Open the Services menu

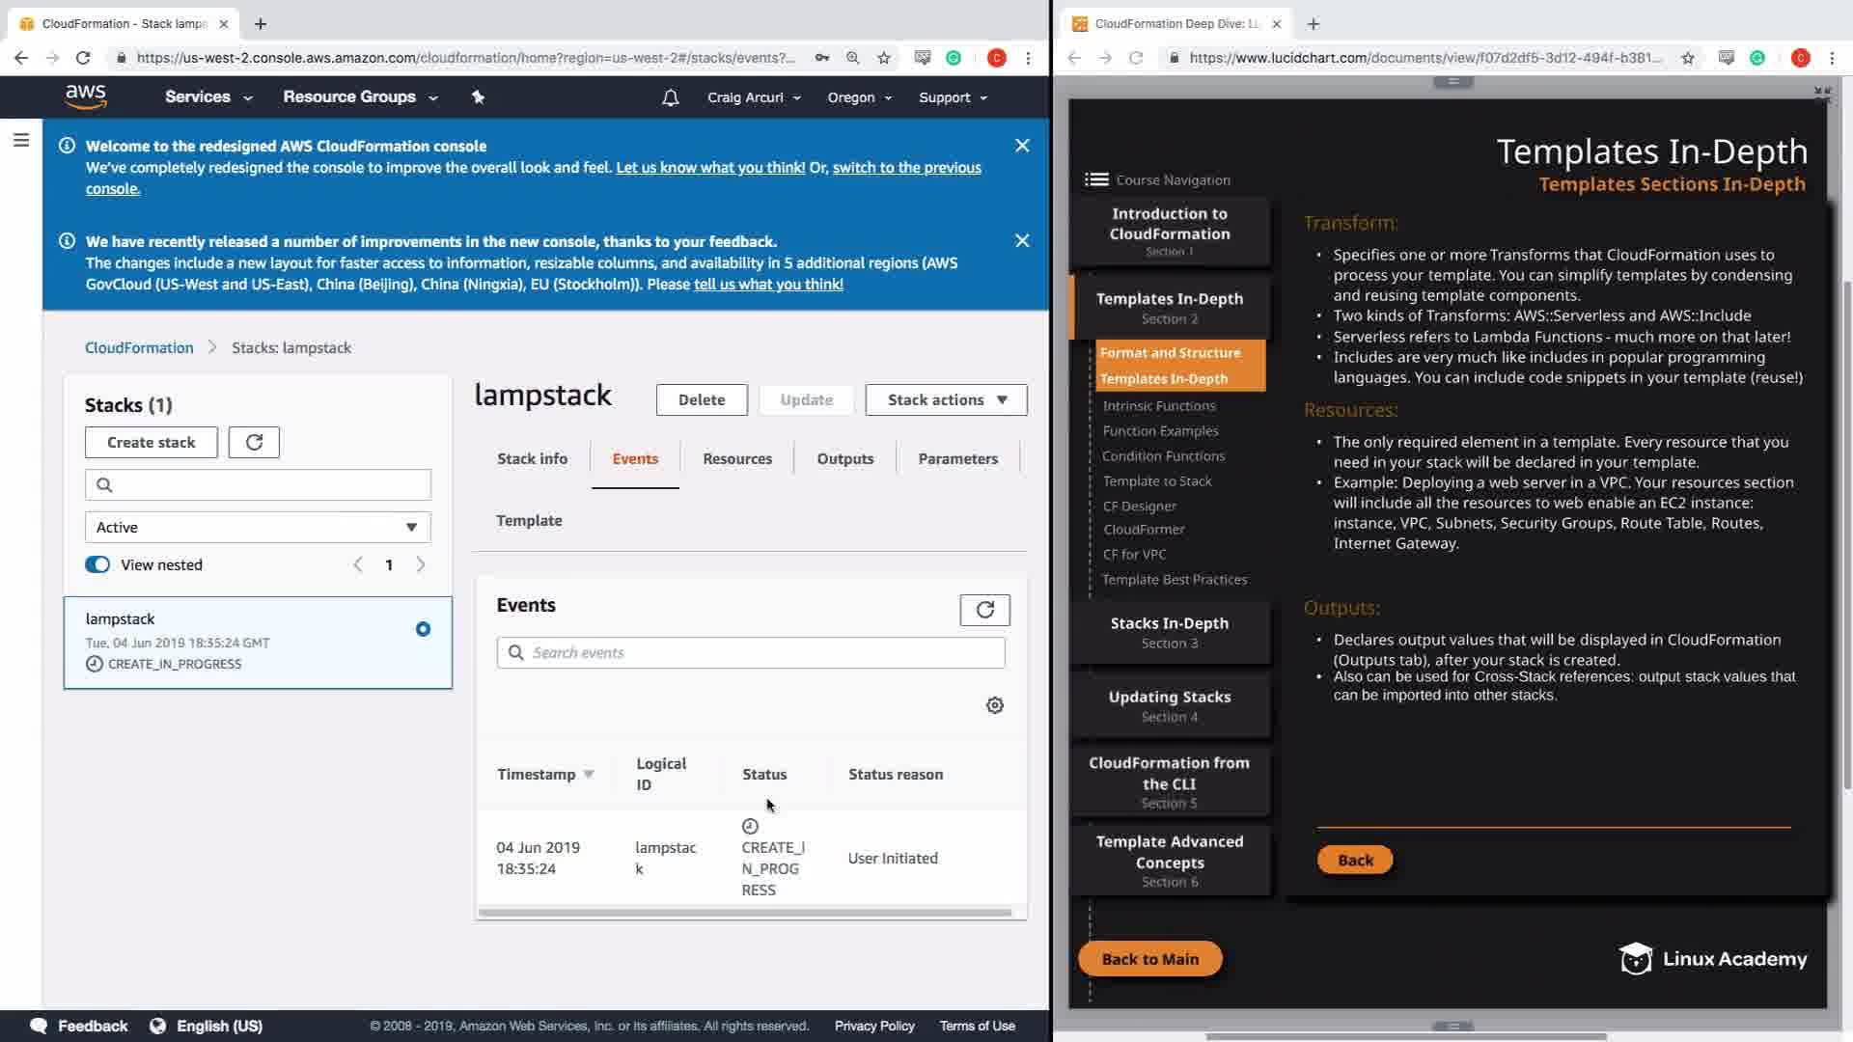click(x=207, y=97)
